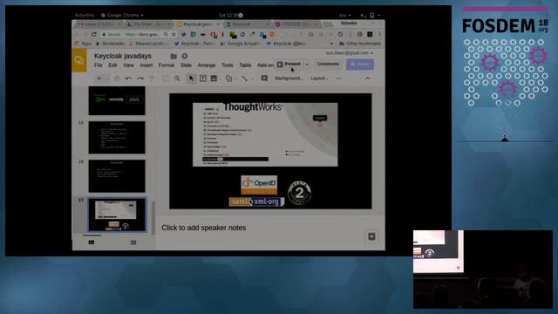
Task: Open the Layout dropdown
Action: (x=319, y=78)
